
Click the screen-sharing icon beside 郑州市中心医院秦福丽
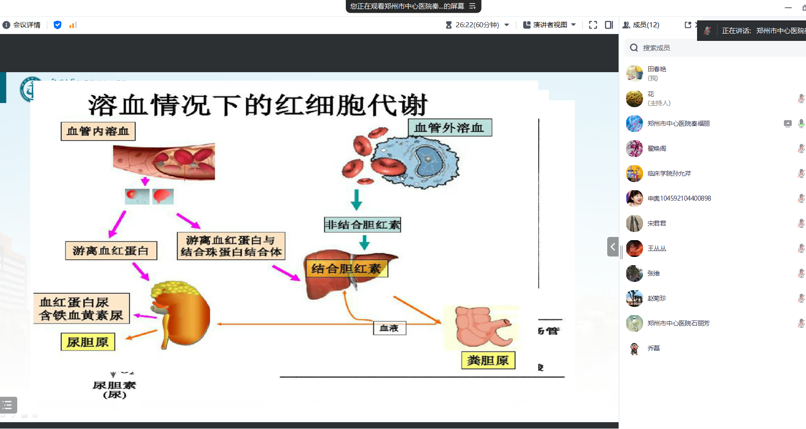pos(788,123)
